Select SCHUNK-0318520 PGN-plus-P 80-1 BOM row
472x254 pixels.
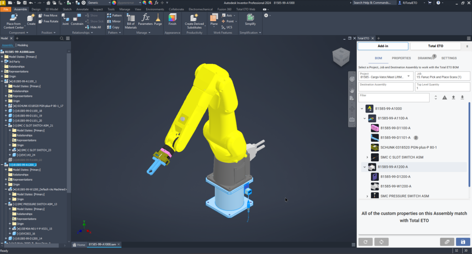coord(408,148)
